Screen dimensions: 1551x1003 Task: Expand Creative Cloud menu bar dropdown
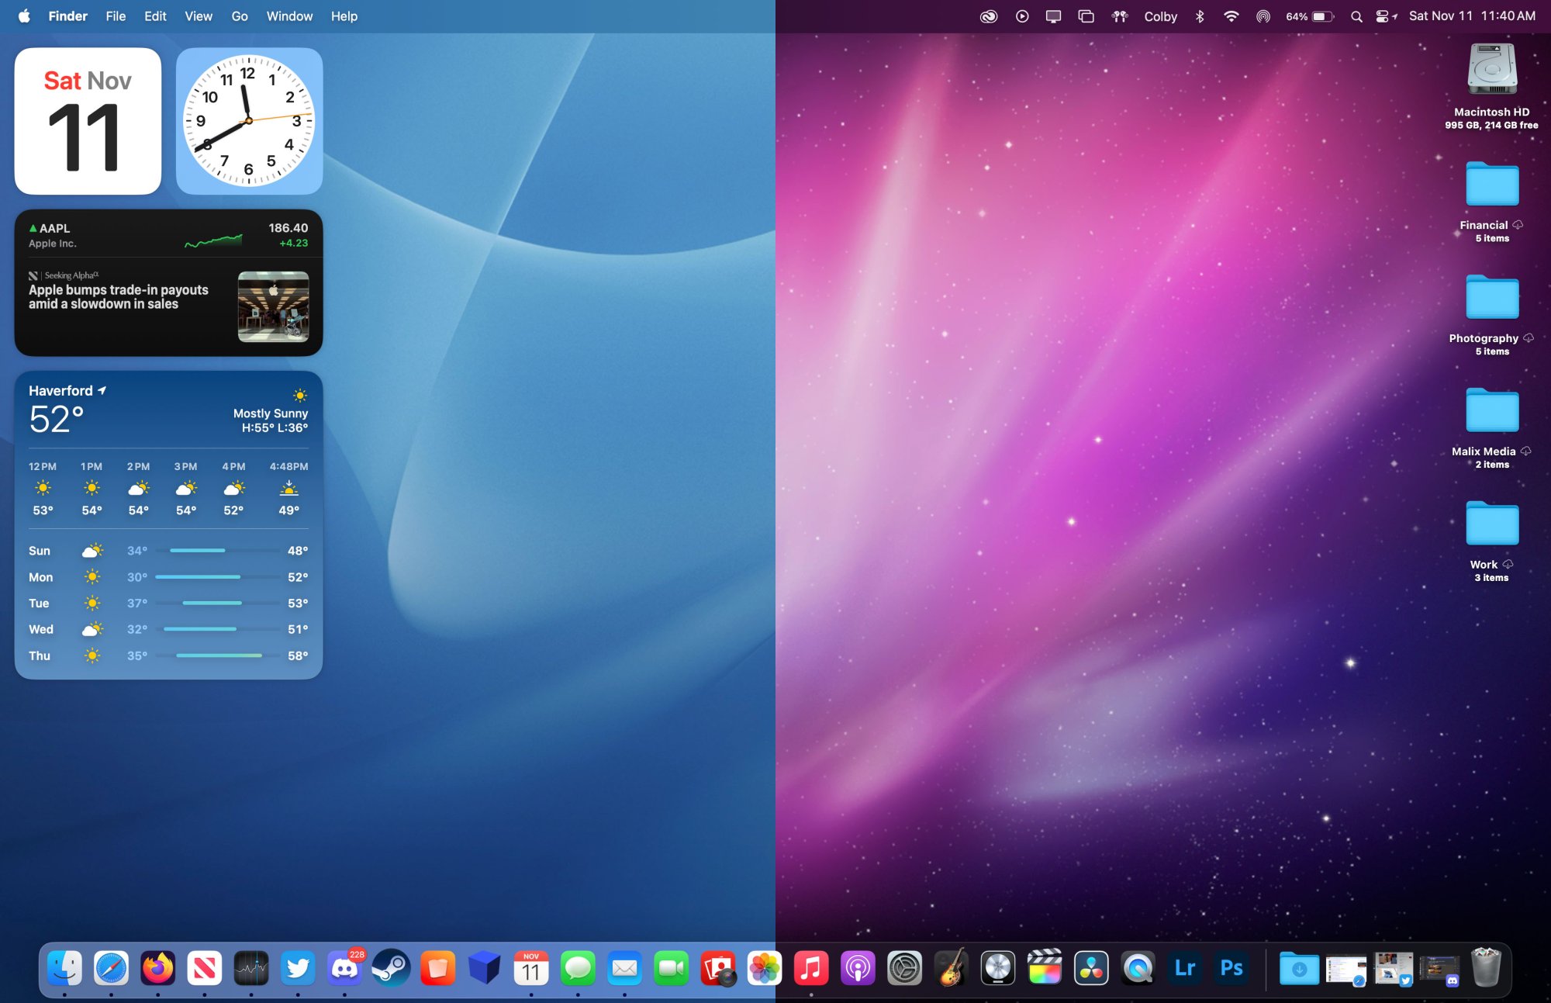click(x=988, y=16)
